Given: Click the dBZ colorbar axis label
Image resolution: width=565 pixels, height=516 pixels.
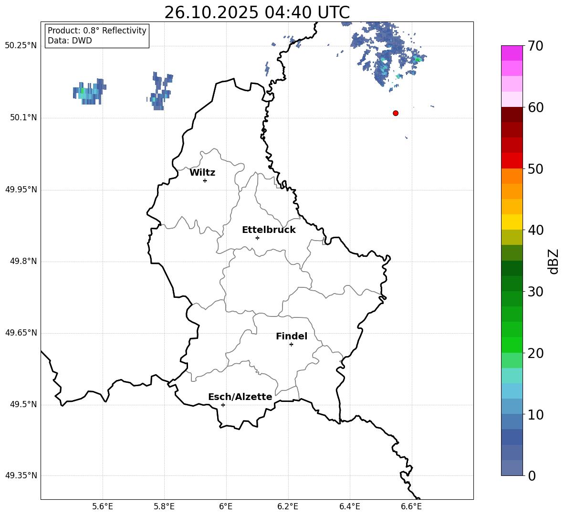Looking at the screenshot, I should click(x=554, y=261).
